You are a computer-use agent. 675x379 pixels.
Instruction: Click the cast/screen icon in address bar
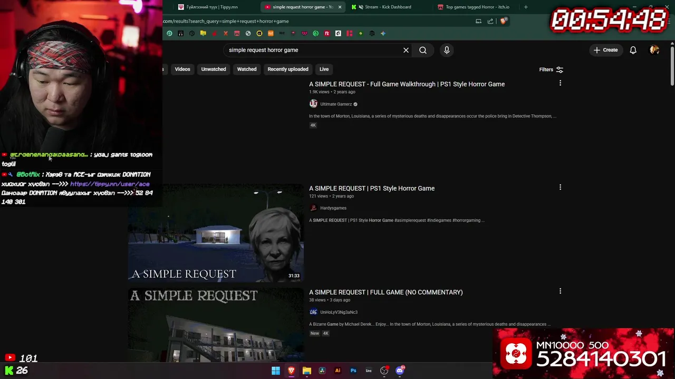pos(478,21)
